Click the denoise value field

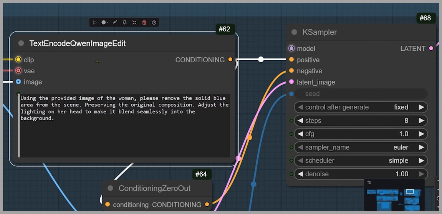(360, 174)
